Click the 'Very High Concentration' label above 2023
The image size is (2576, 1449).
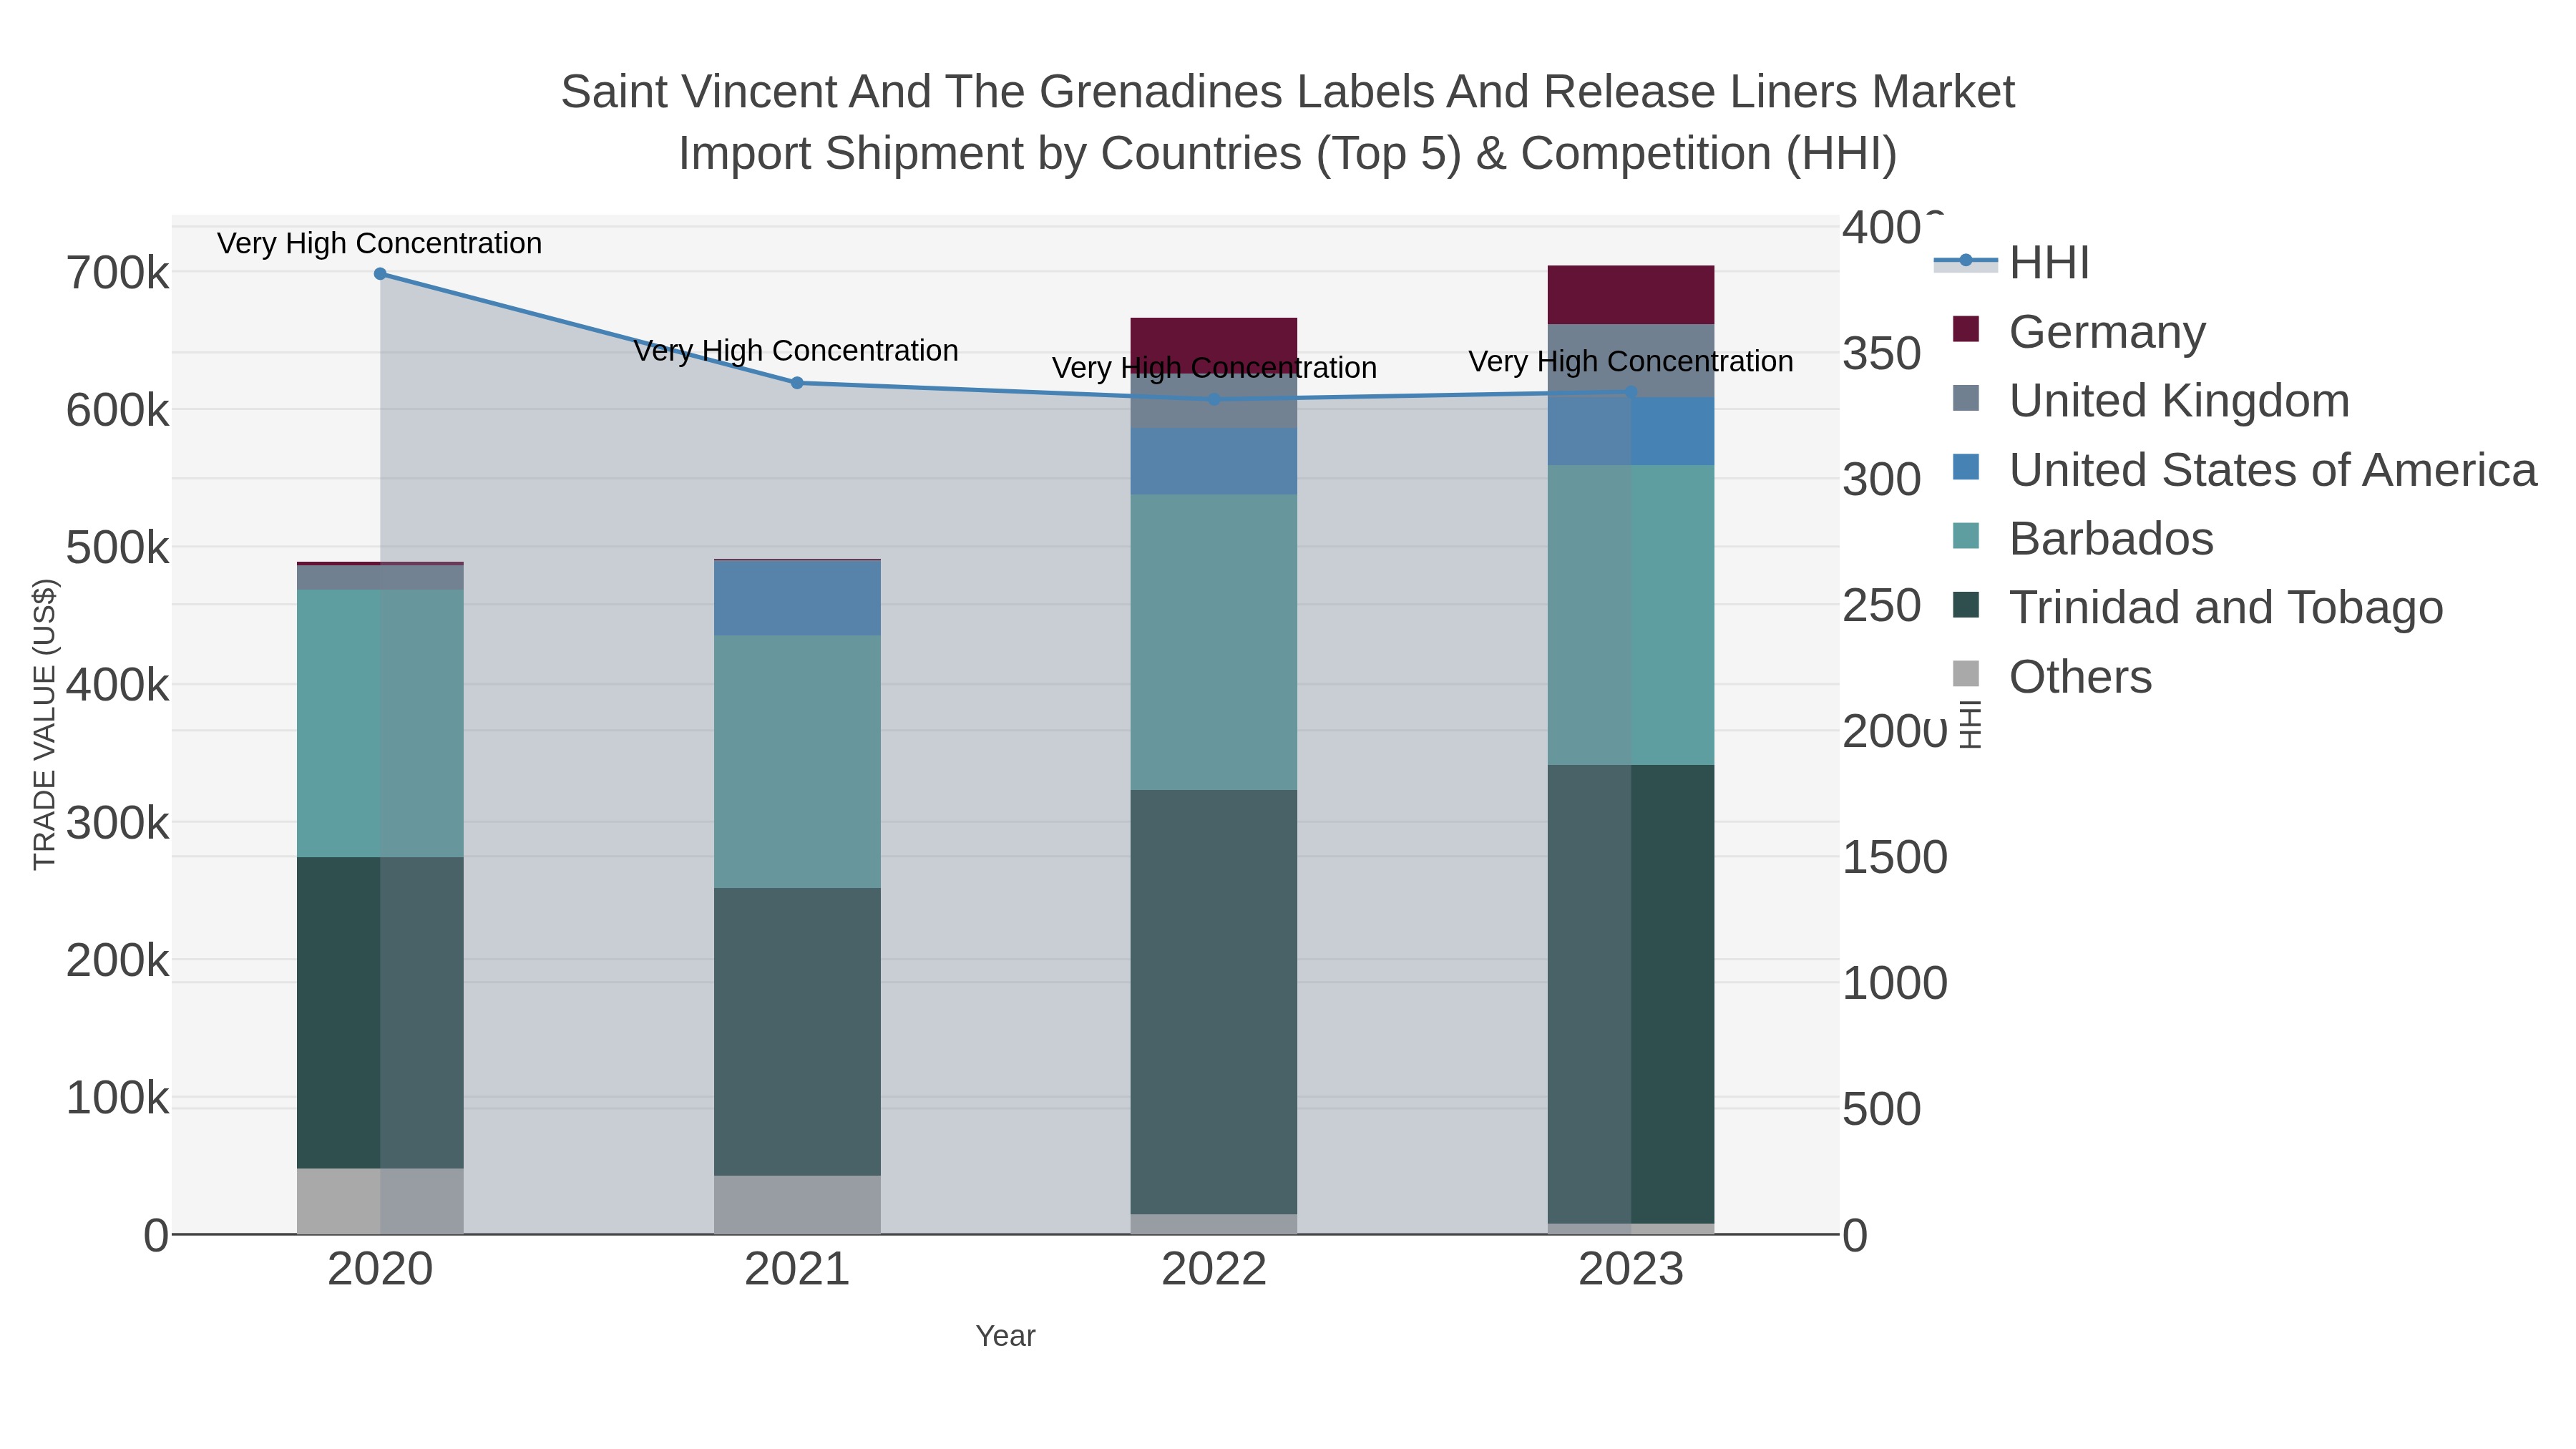(x=1631, y=361)
